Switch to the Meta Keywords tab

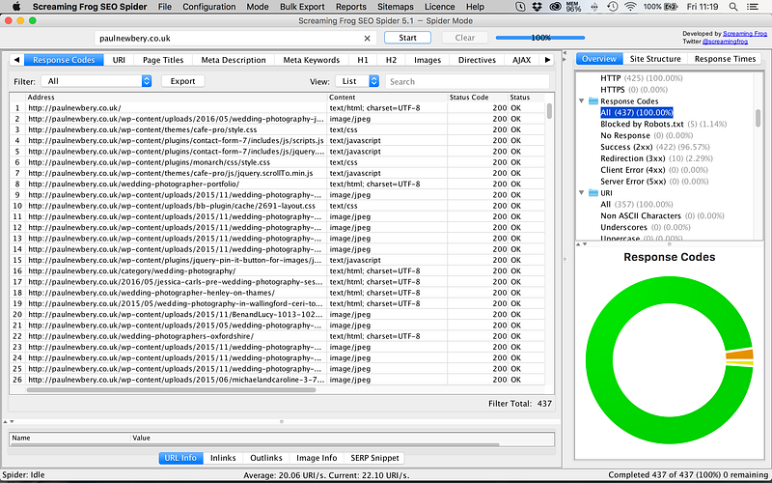[311, 60]
